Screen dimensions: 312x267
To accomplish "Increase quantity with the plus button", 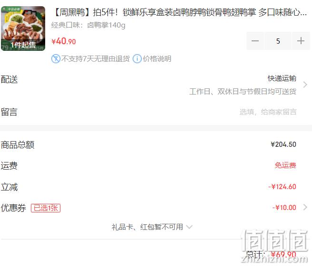I will (x=301, y=41).
